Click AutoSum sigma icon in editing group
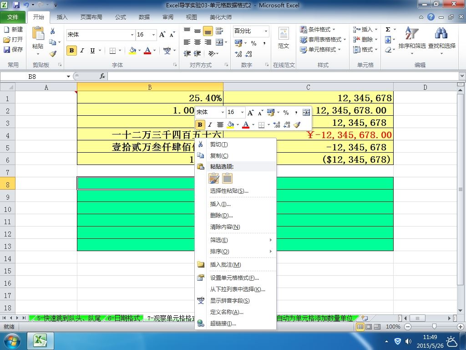466x350 pixels. point(388,30)
